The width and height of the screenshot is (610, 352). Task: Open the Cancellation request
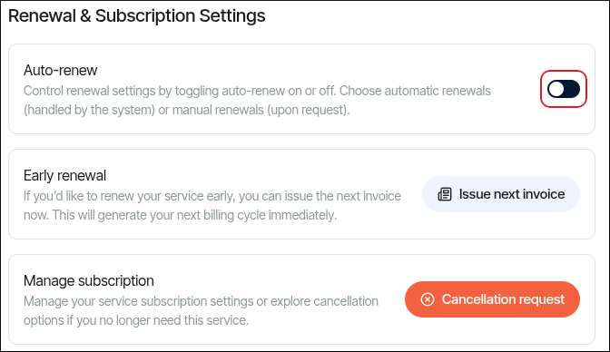coord(492,299)
